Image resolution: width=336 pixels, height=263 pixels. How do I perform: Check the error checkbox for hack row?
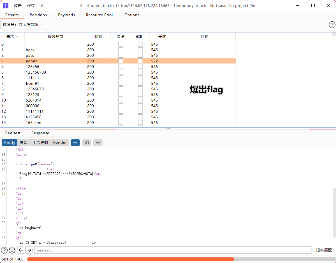click(121, 50)
